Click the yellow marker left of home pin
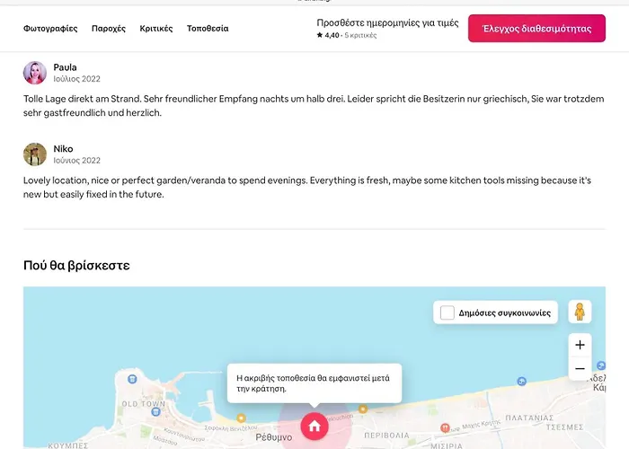This screenshot has height=449, width=629. (241, 418)
